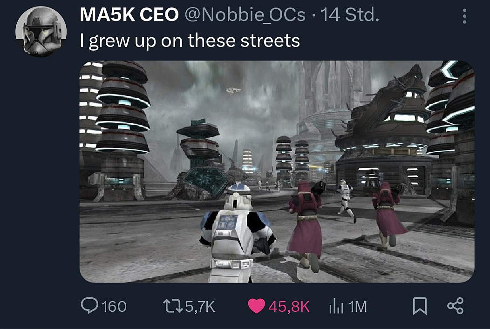Screen dimensions: 490x329
Task: Share the tweet via share icon
Action: point(456,306)
